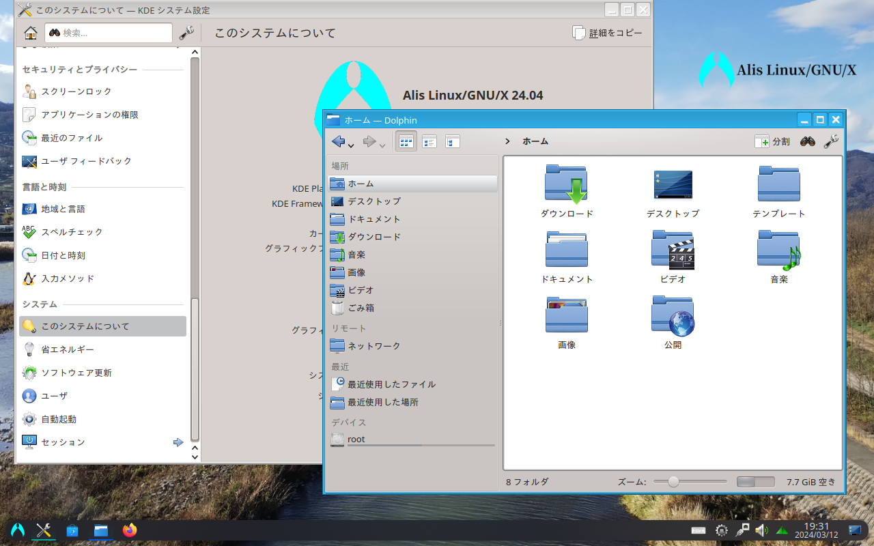Switch Dolphin to details view mode

pyautogui.click(x=453, y=141)
